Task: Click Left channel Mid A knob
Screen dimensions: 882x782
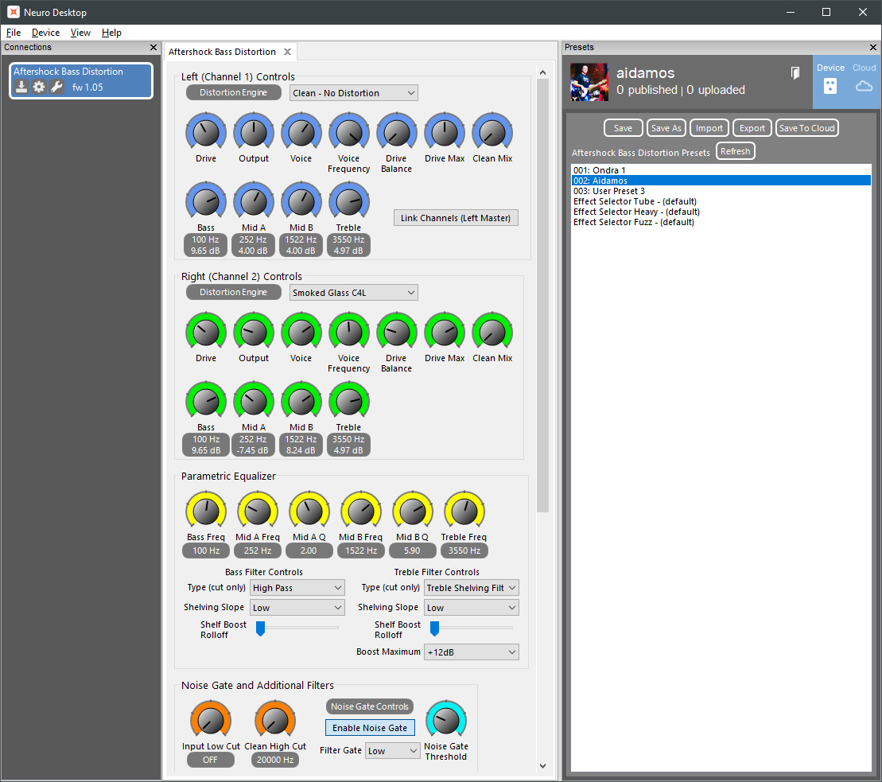Action: click(x=254, y=202)
